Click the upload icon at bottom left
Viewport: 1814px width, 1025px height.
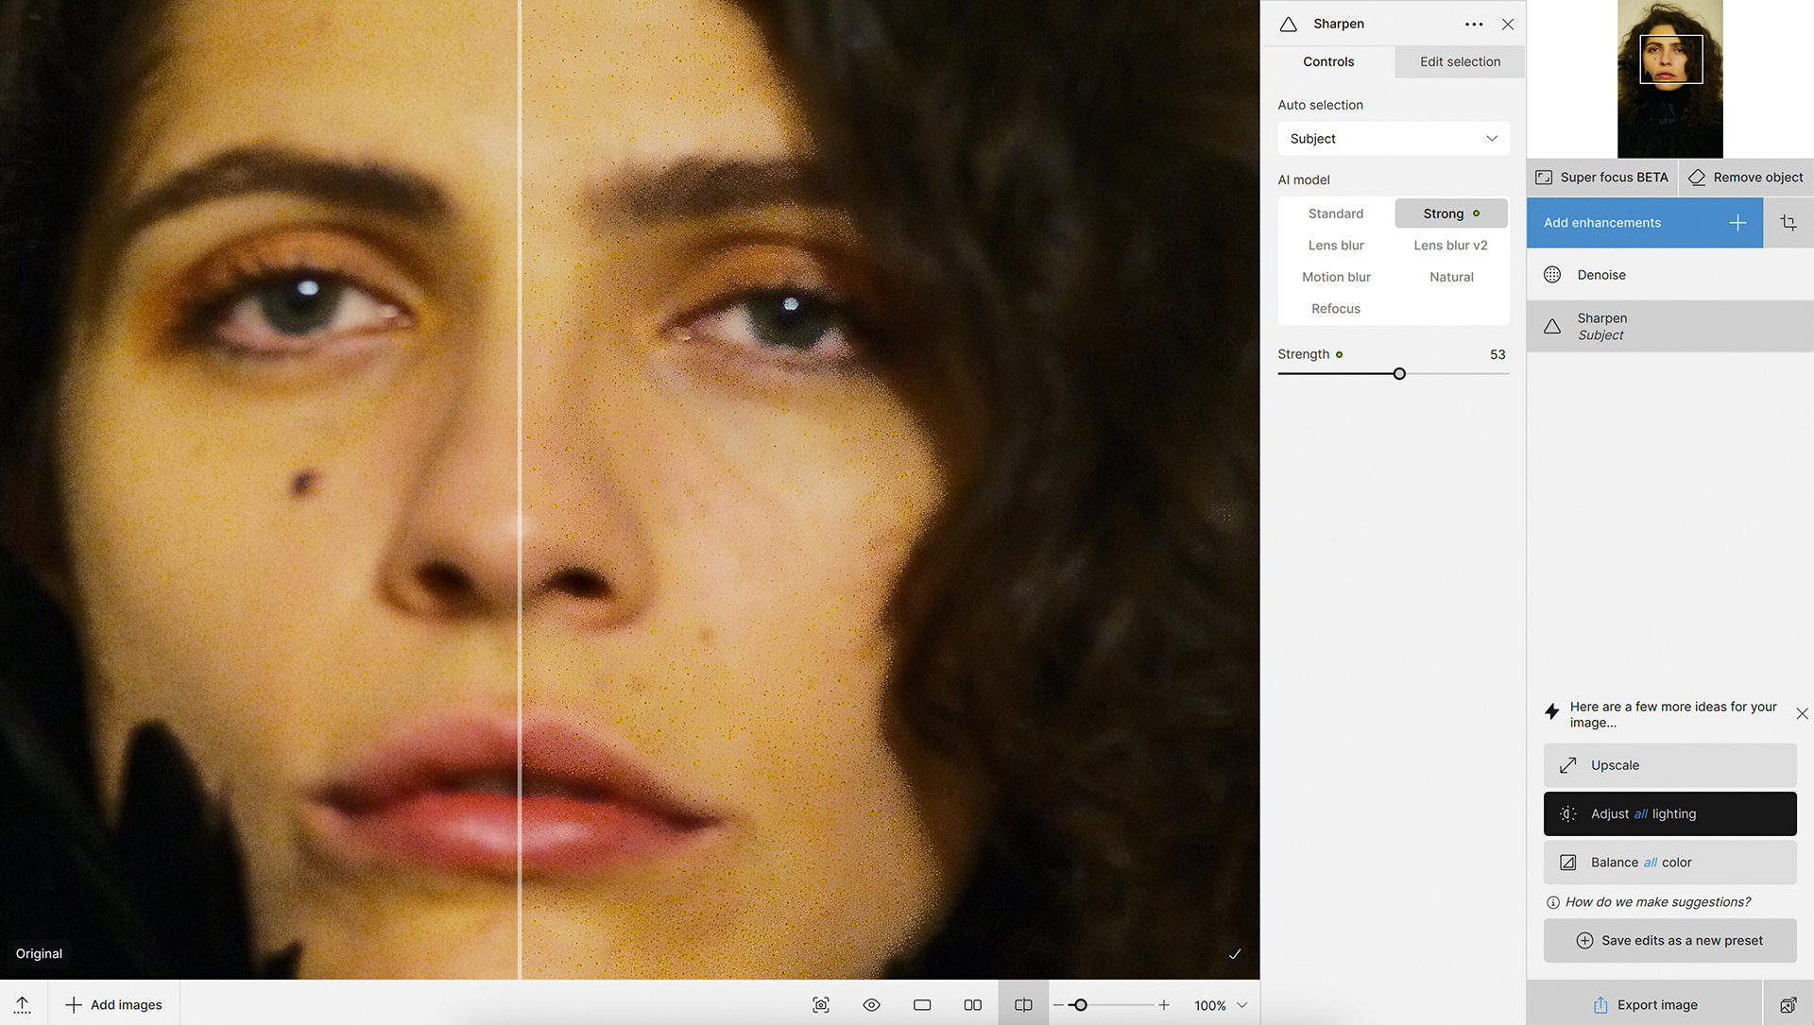pyautogui.click(x=23, y=1005)
